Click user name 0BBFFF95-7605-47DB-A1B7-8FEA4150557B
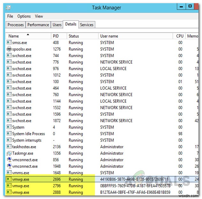Viewport: 202px width, 199px height. [135, 186]
